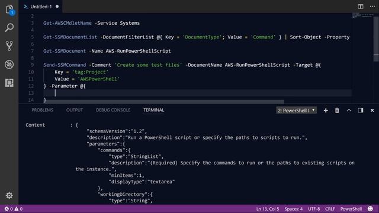
Task: Switch to the OUTPUT tab
Action: 75,110
